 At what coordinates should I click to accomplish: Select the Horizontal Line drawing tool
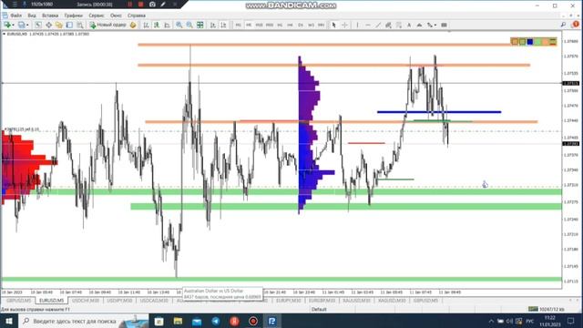[368, 25]
